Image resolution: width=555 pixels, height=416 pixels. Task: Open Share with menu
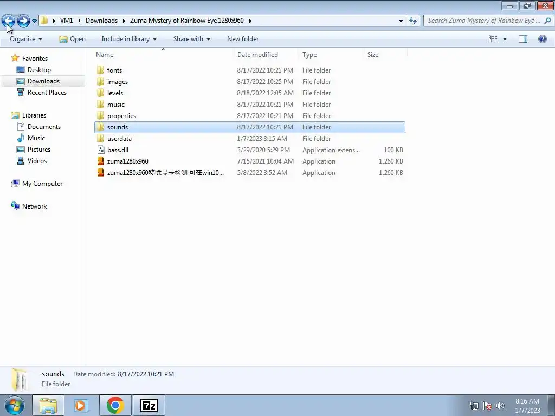click(191, 39)
